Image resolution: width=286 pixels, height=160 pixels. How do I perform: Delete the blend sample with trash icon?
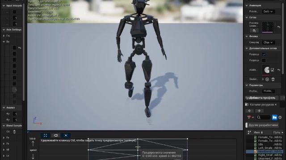pyautogui.click(x=14, y=132)
